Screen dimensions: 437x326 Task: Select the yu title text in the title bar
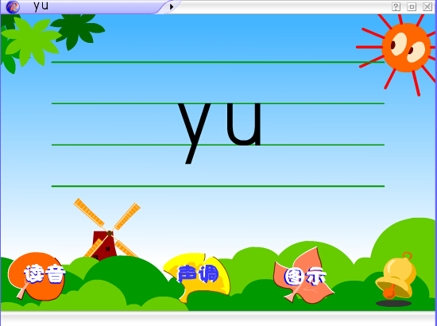click(x=41, y=6)
